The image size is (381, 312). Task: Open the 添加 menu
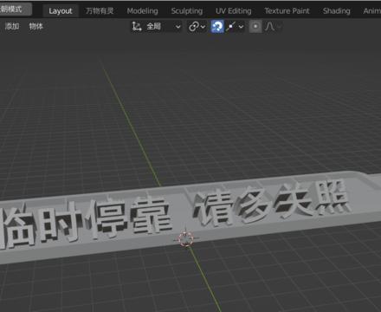pos(12,26)
